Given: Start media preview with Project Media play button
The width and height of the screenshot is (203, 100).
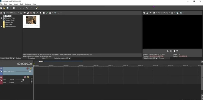Looking at the screenshot, I should point(41,13).
